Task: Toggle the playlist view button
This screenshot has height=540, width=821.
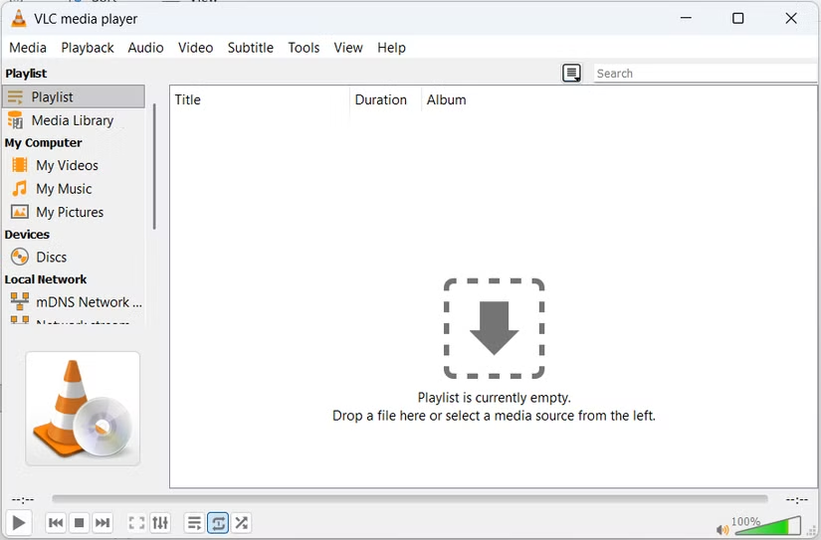Action: click(194, 523)
